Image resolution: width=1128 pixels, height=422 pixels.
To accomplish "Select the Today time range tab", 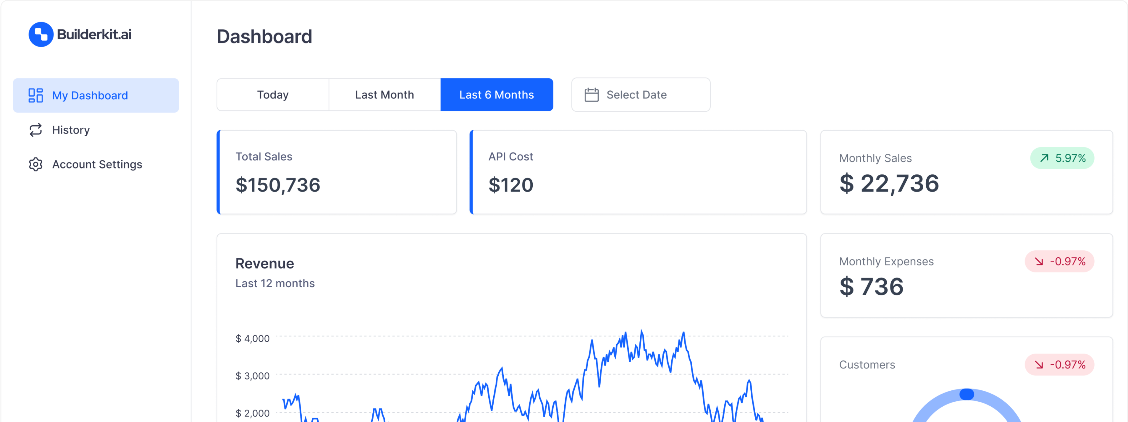I will click(x=273, y=95).
